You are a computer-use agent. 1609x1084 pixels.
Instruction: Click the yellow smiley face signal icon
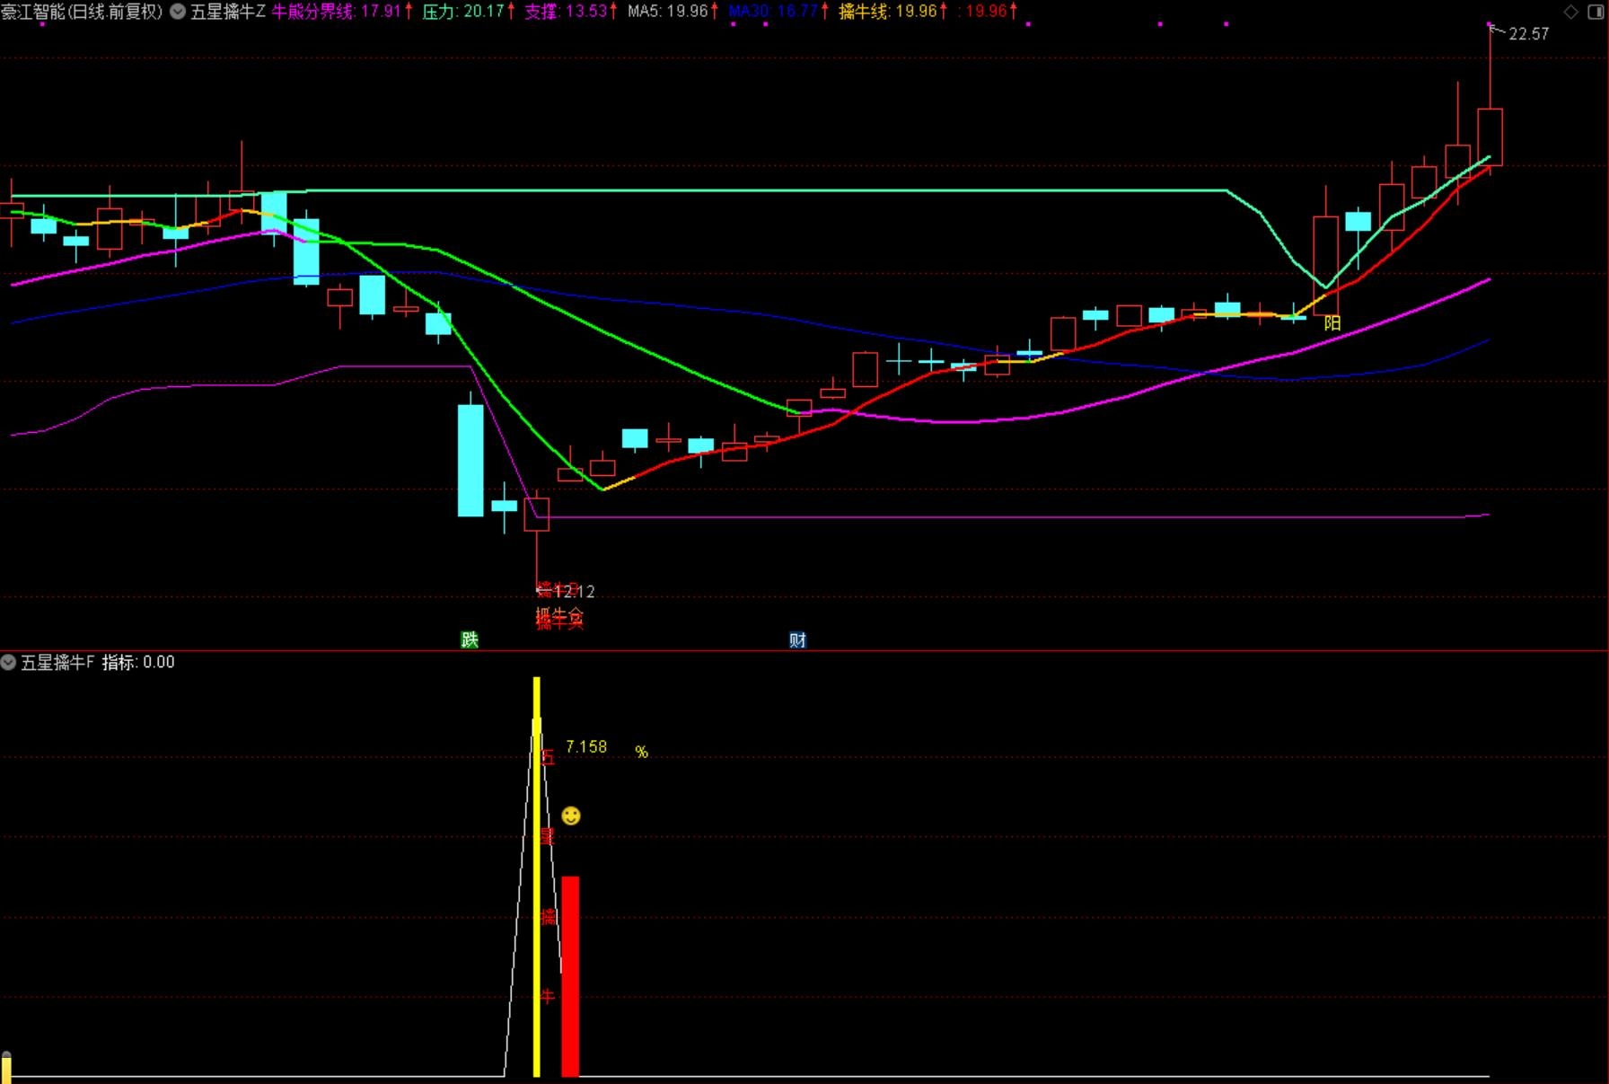pyautogui.click(x=571, y=815)
